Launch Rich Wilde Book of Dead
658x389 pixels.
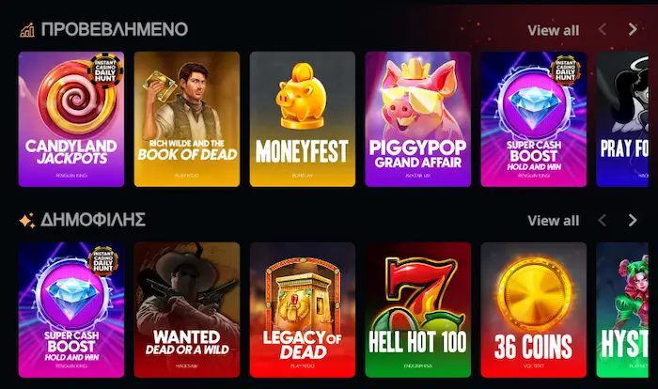click(x=187, y=119)
